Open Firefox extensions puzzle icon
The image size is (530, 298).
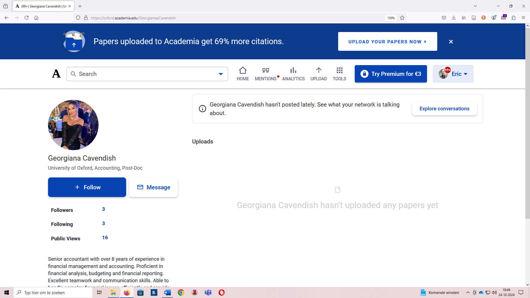pyautogui.click(x=513, y=18)
